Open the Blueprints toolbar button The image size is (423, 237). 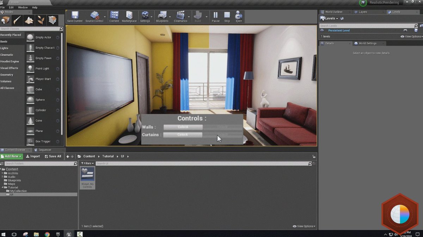pos(162,17)
